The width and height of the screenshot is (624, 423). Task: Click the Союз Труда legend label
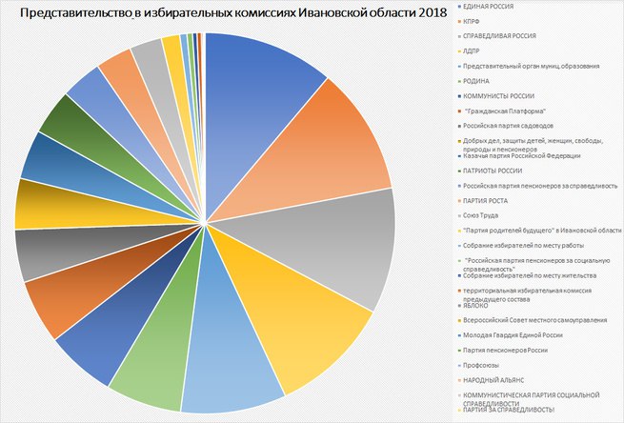pyautogui.click(x=478, y=215)
